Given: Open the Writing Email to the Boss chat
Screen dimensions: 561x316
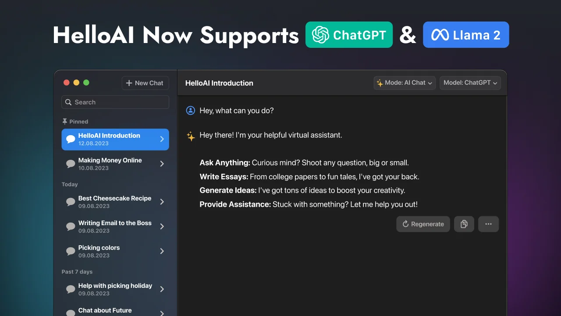Looking at the screenshot, I should click(115, 226).
